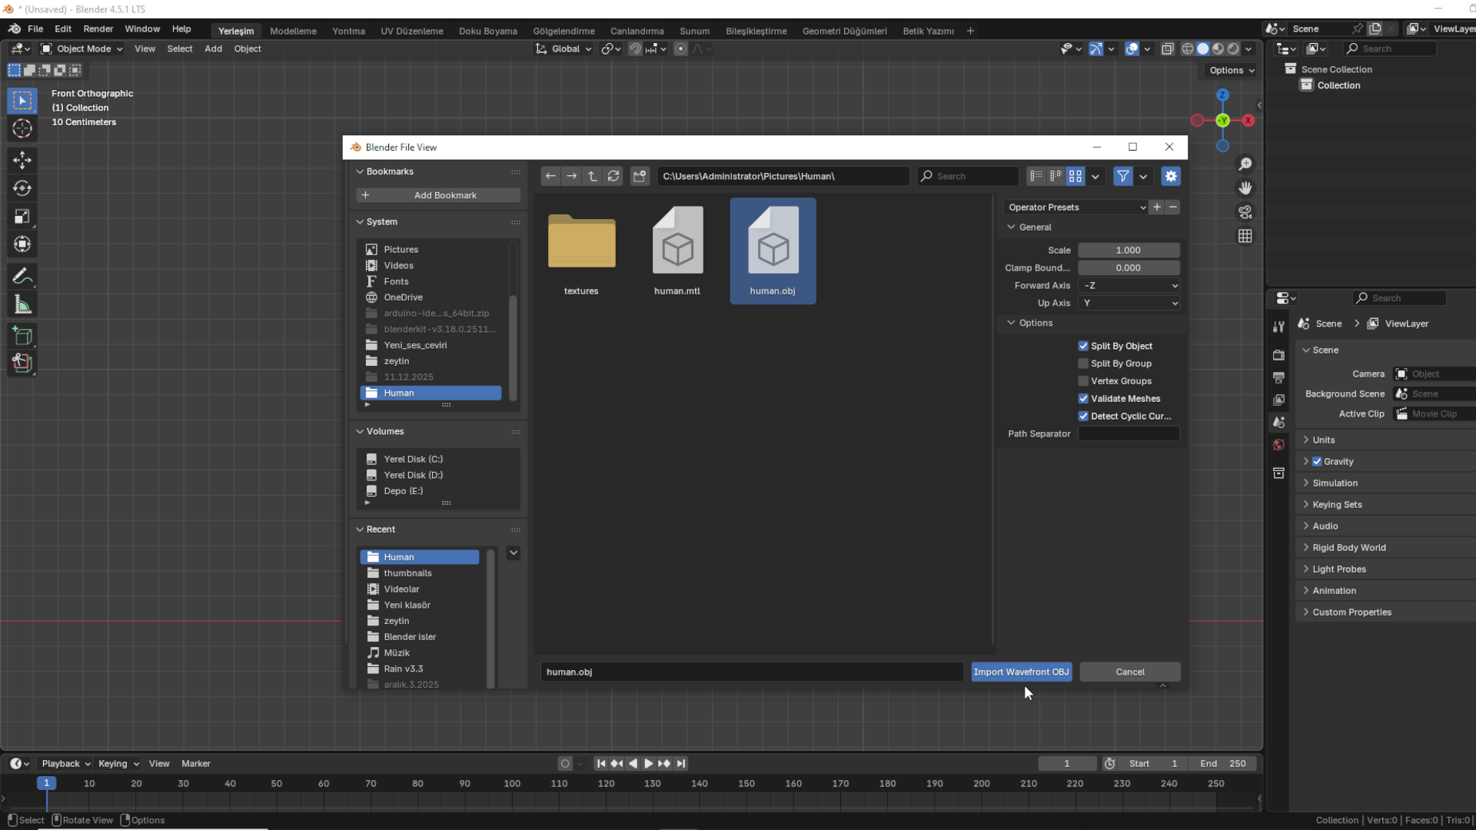Select the Measure tool
1476x830 pixels.
click(22, 304)
